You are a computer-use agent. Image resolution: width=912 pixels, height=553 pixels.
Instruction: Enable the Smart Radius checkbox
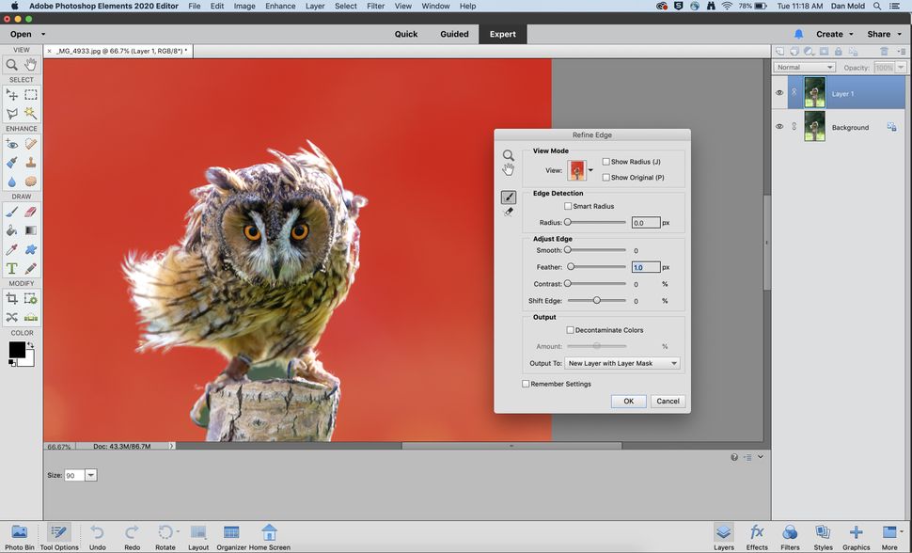(569, 206)
